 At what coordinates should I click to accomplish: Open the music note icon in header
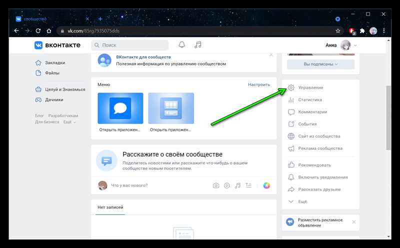click(198, 45)
